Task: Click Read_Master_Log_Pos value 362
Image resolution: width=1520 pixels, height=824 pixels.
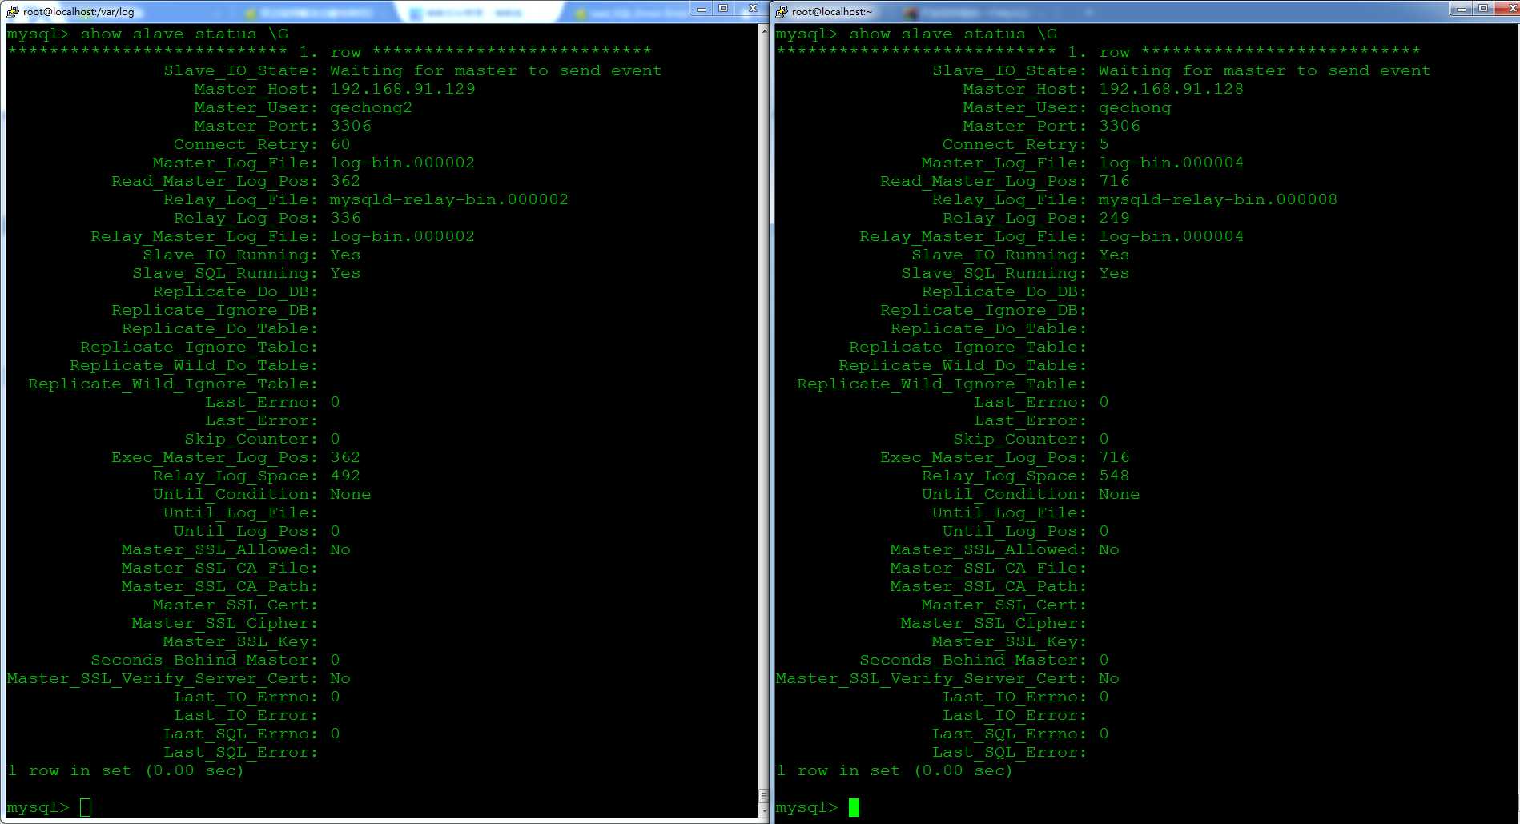Action: [x=345, y=181]
